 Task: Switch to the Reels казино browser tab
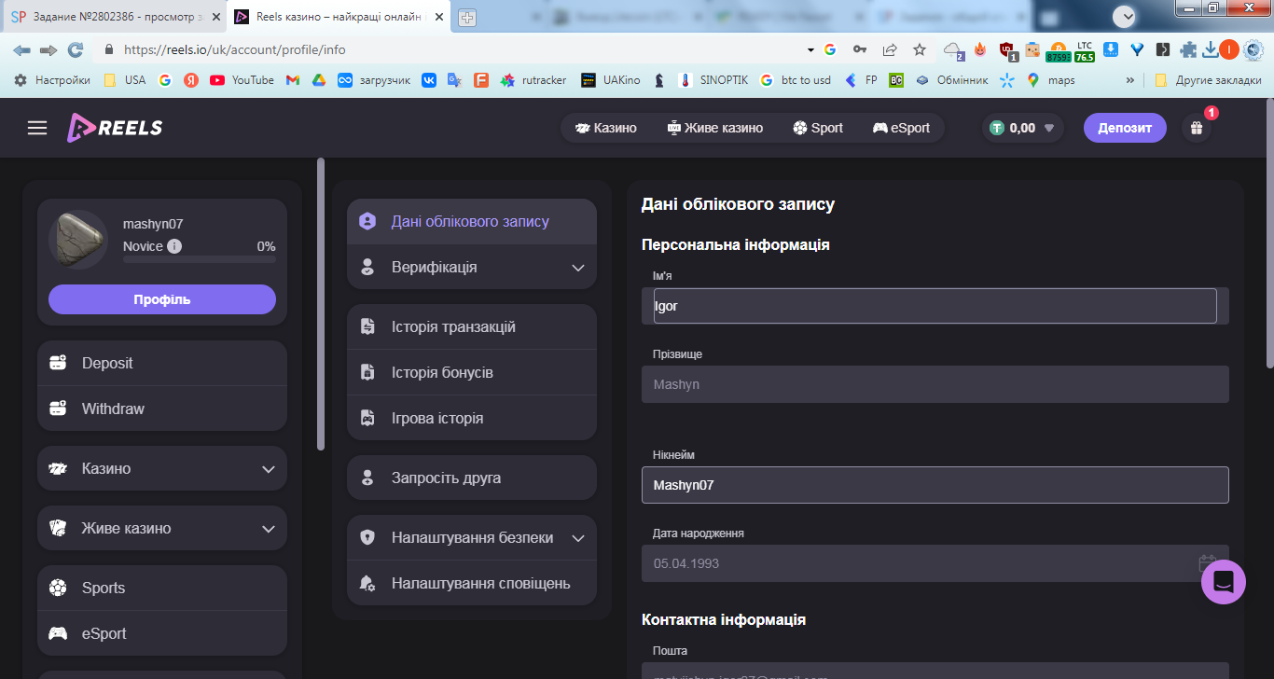(339, 17)
